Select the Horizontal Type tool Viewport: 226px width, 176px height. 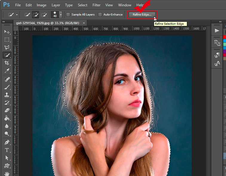coord(7,150)
